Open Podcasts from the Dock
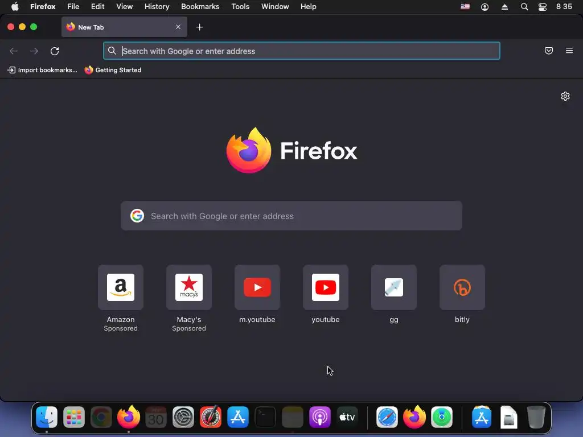 pos(320,417)
